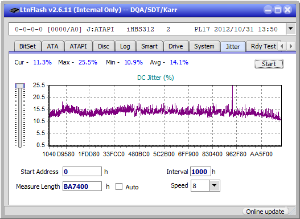Screen dimensions: 300x219
Task: Expand the Speed dropdown list
Action: click(215, 185)
